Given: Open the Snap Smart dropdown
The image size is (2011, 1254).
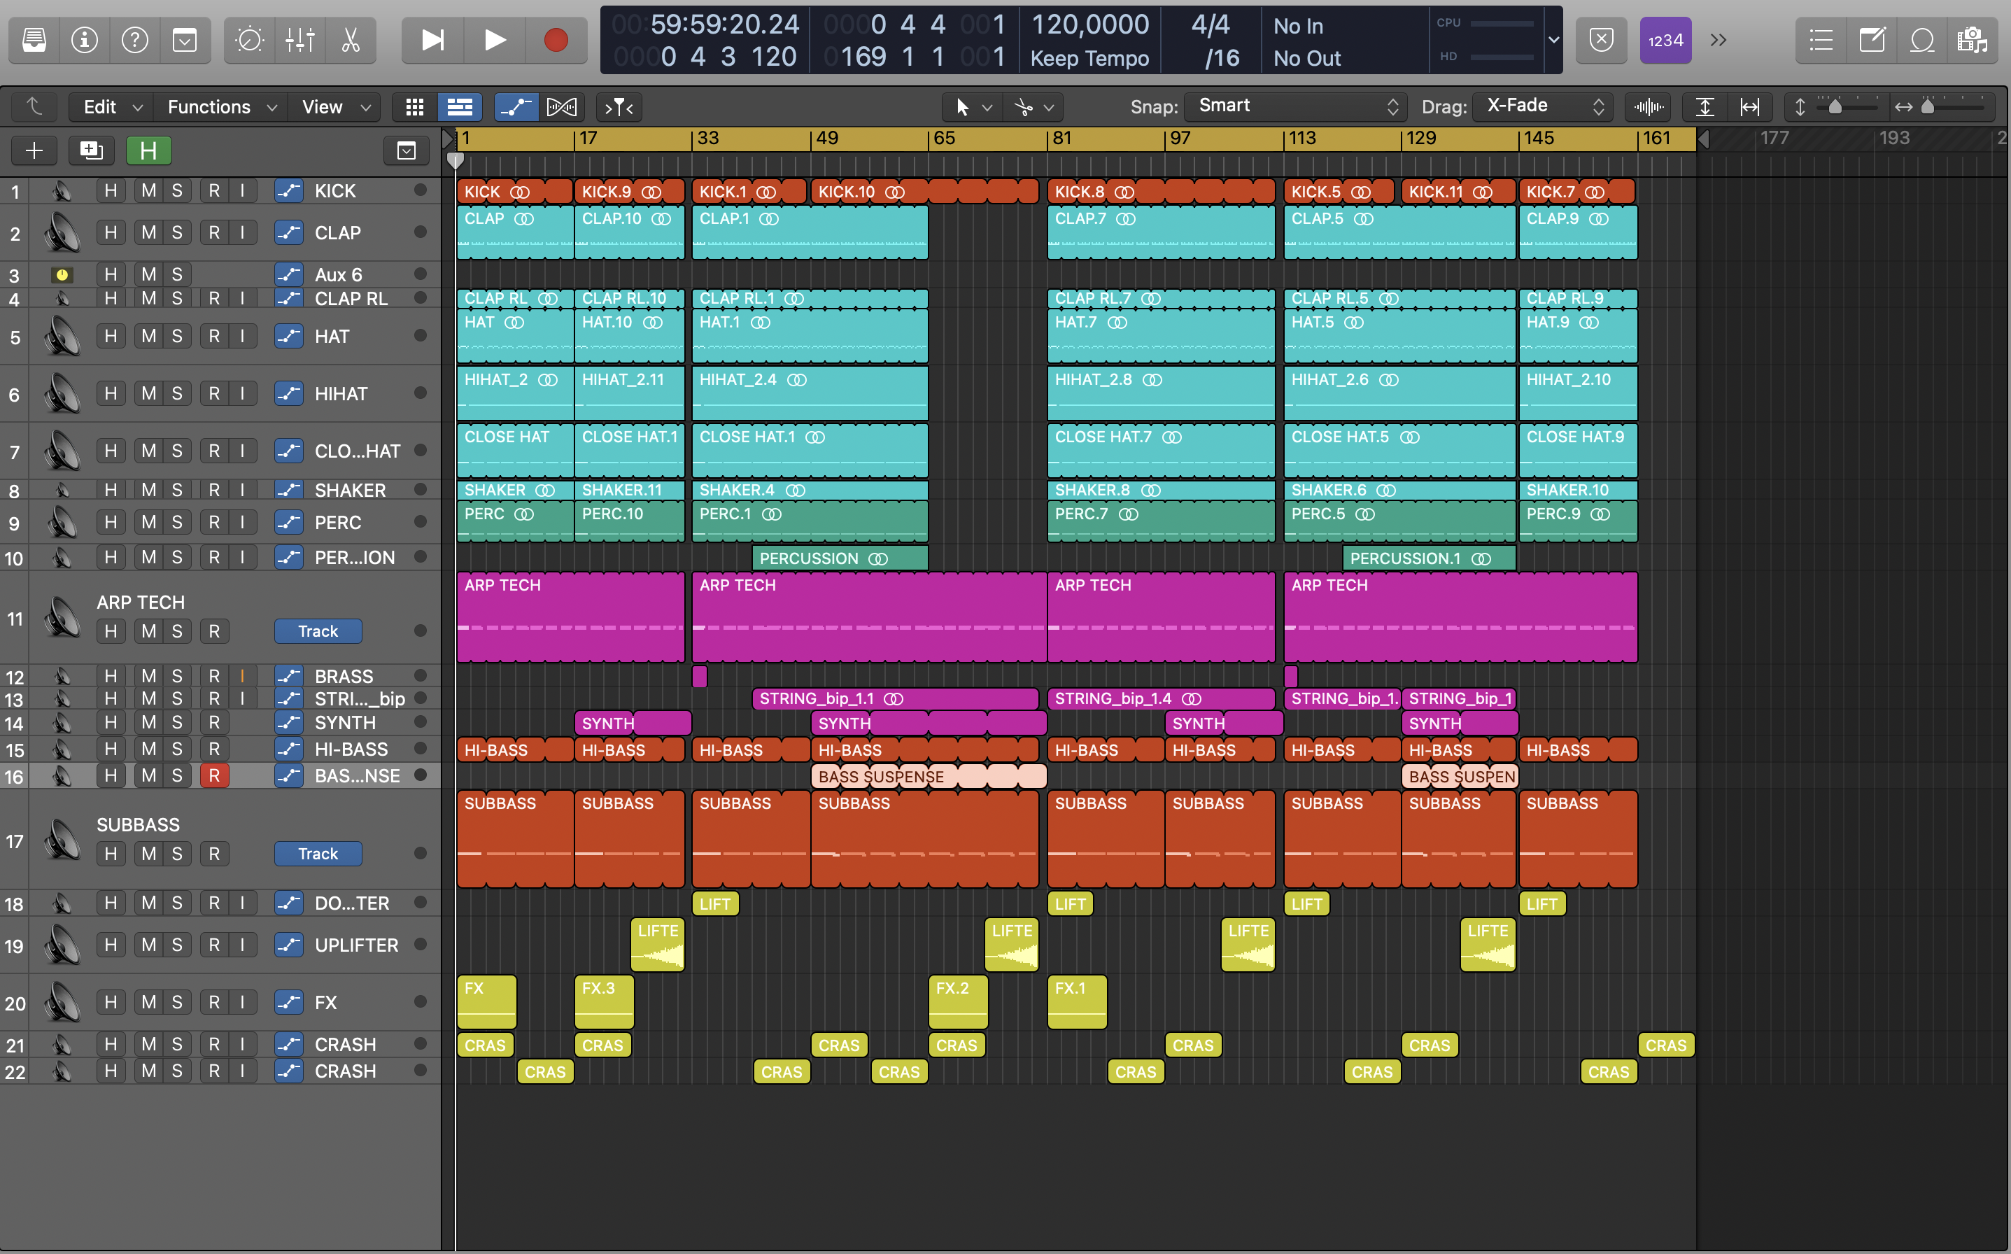Looking at the screenshot, I should click(1294, 106).
